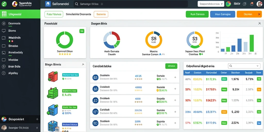264x132 pixels.
Task: Open the Bioms chat sidebar icon
Action: [x=4, y=31]
